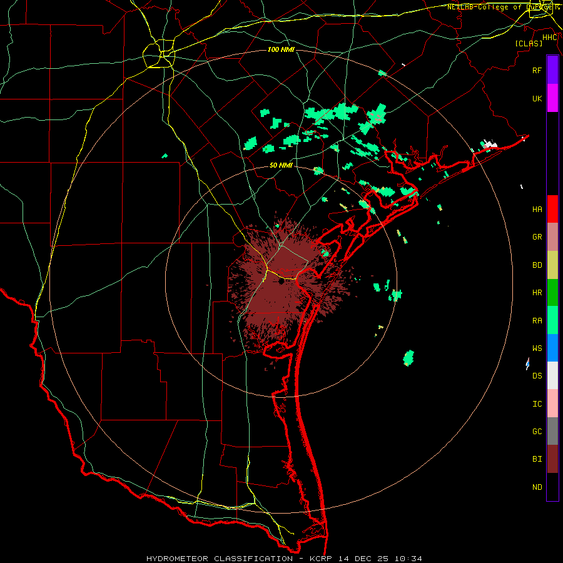This screenshot has height=563, width=563.
Task: Click the NEXLAB-College of DuPage credit text
Action: [x=505, y=7]
